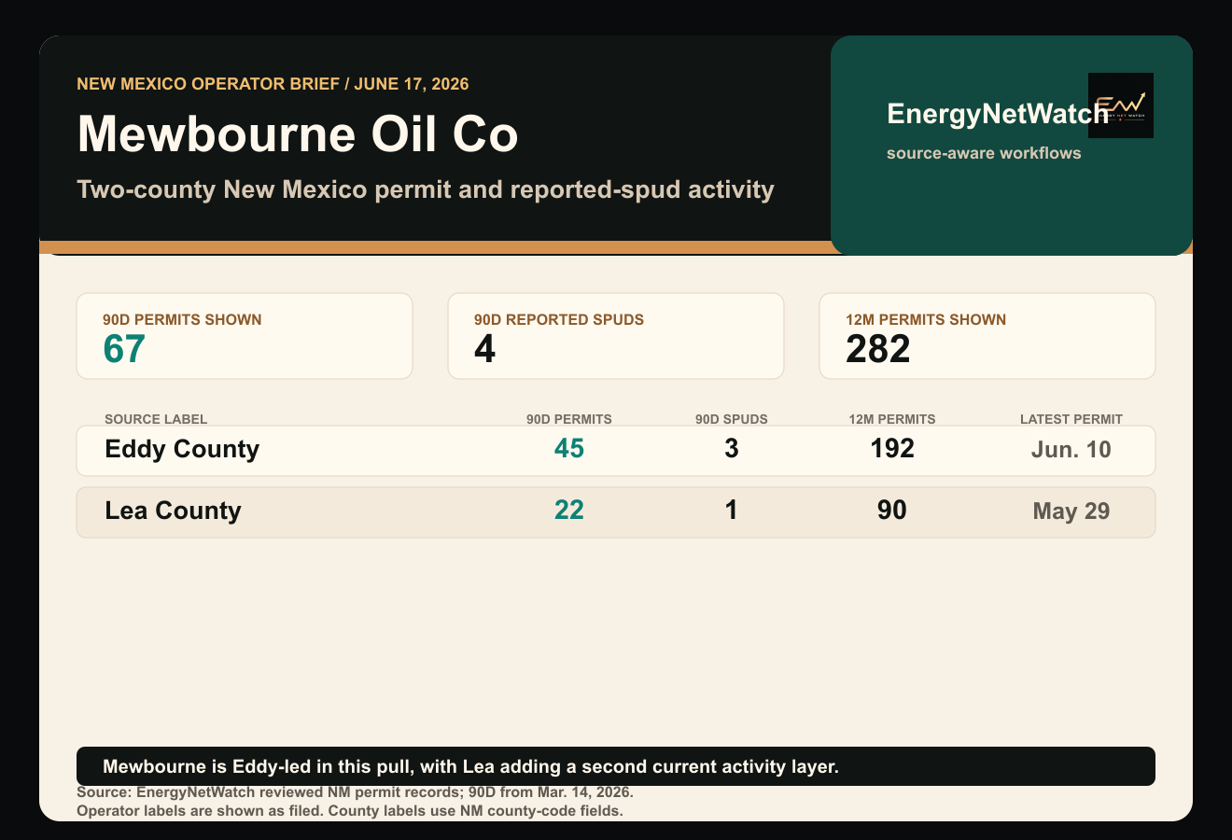Click the Source Label column header
The width and height of the screenshot is (1232, 840).
tap(156, 419)
